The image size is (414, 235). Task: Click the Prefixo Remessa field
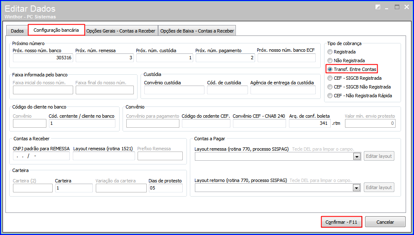(160, 156)
